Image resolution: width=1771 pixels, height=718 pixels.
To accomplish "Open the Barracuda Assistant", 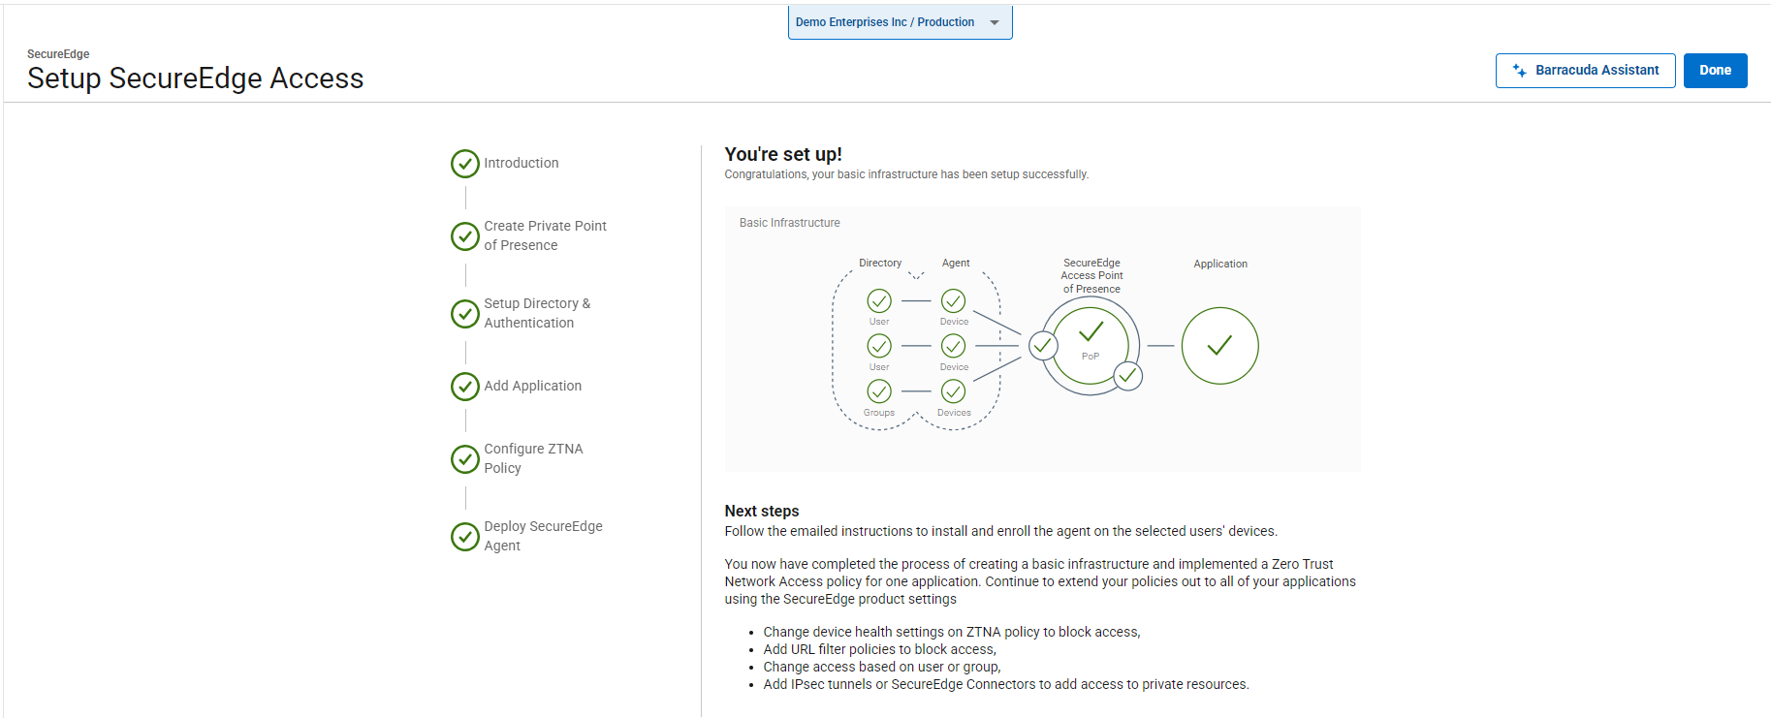I will (x=1585, y=71).
